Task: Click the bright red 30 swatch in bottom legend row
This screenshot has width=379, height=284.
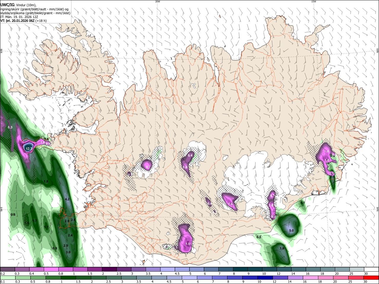Action: click(371, 277)
